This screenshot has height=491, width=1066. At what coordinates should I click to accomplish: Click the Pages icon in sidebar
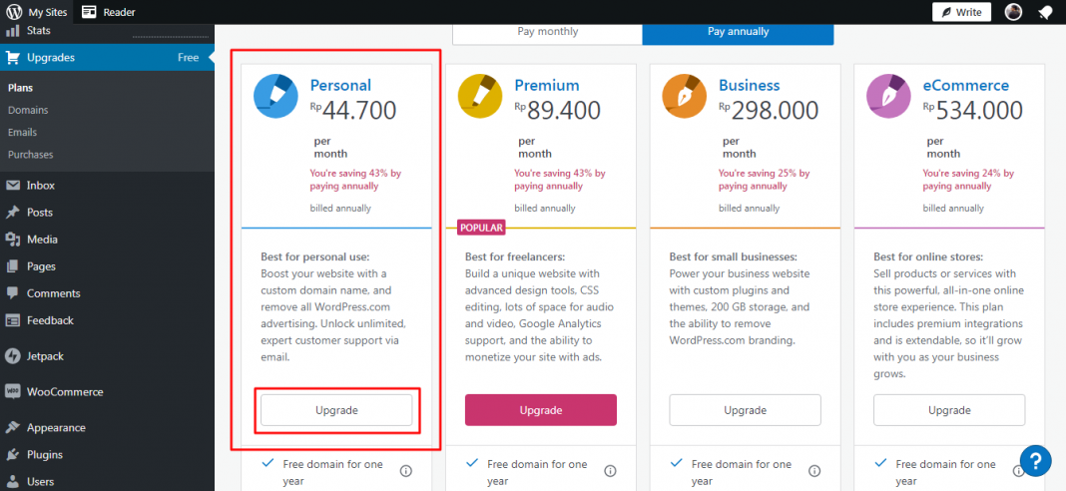click(x=12, y=266)
